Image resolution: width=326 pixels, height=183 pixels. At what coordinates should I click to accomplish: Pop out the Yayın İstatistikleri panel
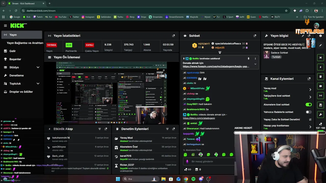173,36
